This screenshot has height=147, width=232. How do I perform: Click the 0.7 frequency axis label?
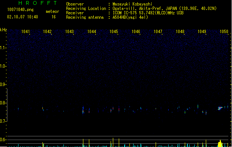pyautogui.click(x=3, y=121)
